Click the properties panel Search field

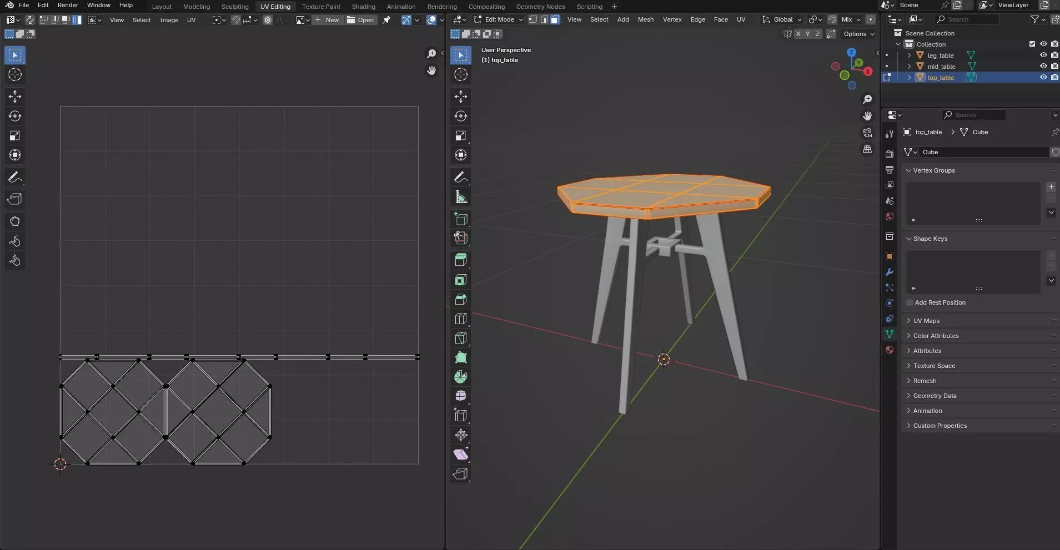point(973,115)
